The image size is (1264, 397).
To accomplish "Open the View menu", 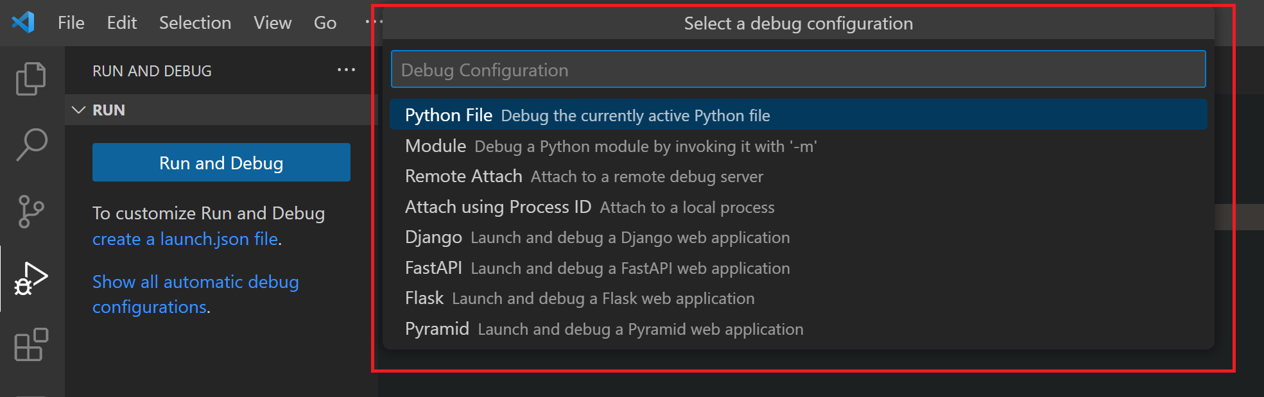I will pyautogui.click(x=272, y=23).
